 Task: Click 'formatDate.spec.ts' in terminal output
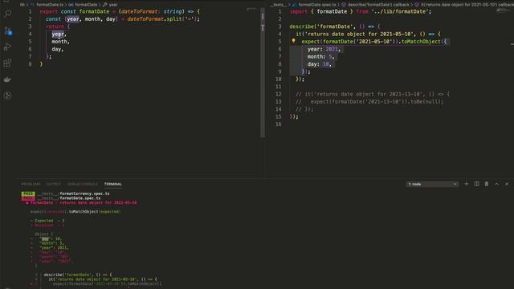point(80,198)
